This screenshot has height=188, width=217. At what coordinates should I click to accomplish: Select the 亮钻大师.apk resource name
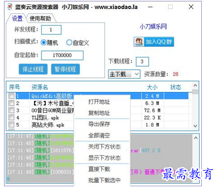(x=48, y=125)
